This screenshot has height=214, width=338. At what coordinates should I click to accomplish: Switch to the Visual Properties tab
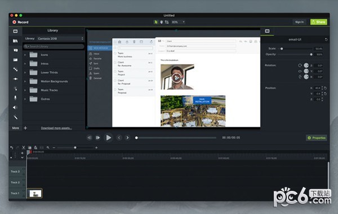pos(267,31)
